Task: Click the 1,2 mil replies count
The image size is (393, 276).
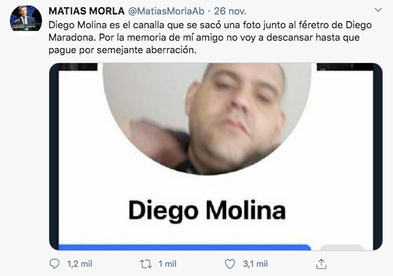Action: [x=80, y=264]
